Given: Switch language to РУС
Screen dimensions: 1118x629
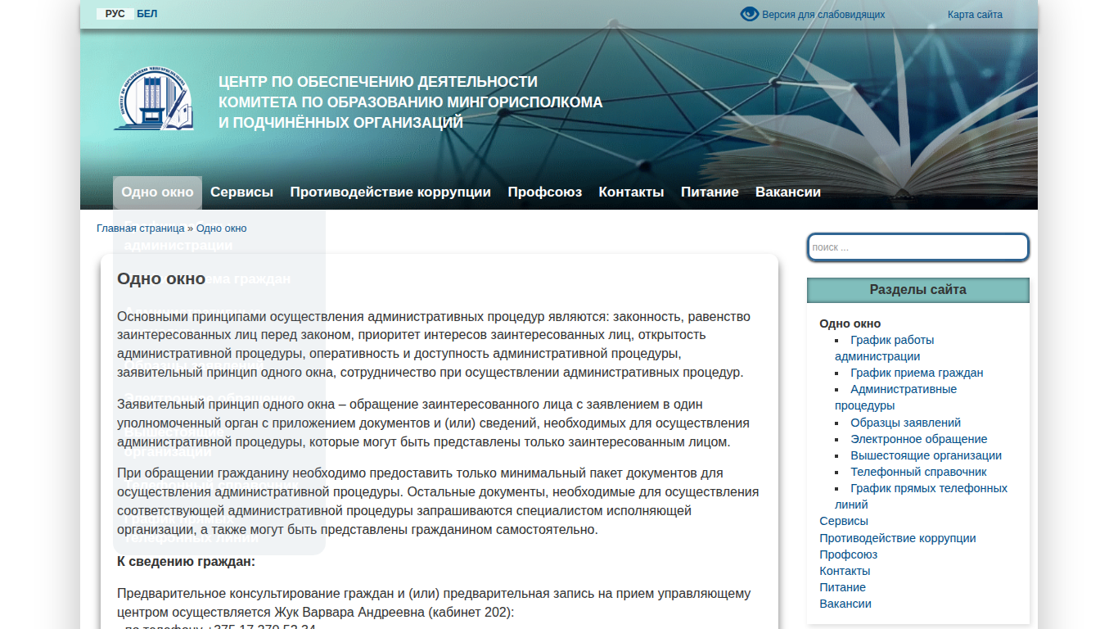Looking at the screenshot, I should point(115,14).
